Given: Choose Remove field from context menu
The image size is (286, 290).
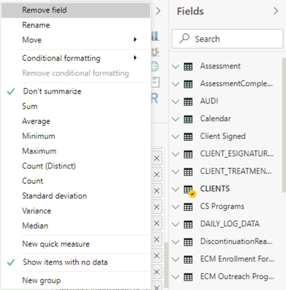Looking at the screenshot, I should coord(76,10).
